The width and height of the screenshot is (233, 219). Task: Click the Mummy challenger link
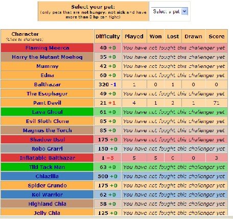click(x=48, y=66)
